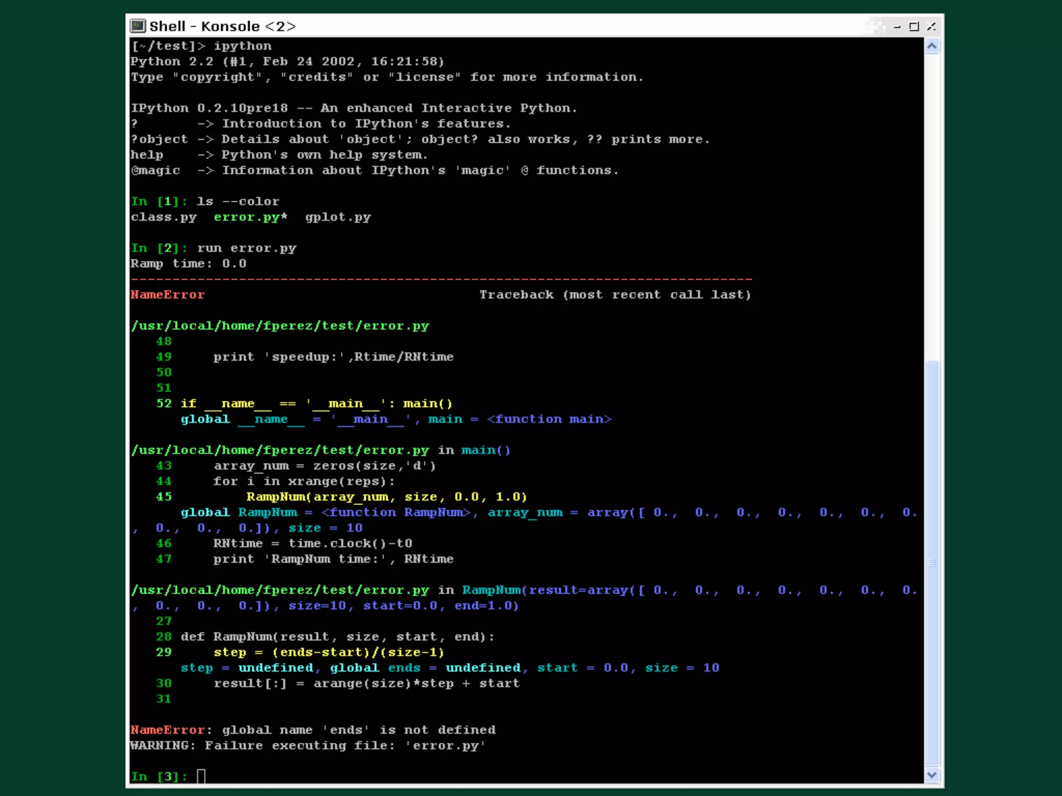Close the Shell - Konsole window

tap(931, 26)
